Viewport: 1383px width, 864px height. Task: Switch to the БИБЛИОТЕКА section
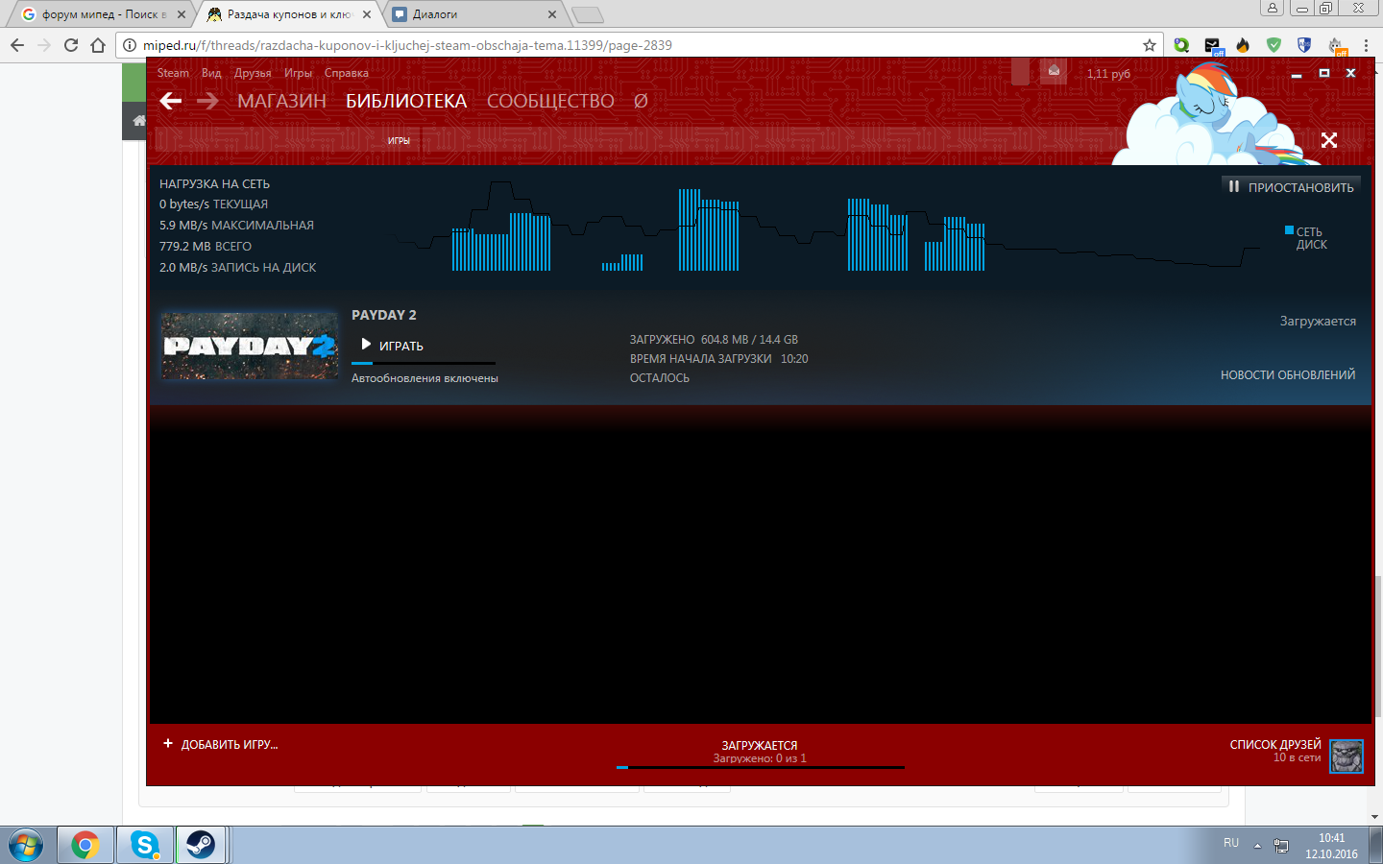click(406, 101)
